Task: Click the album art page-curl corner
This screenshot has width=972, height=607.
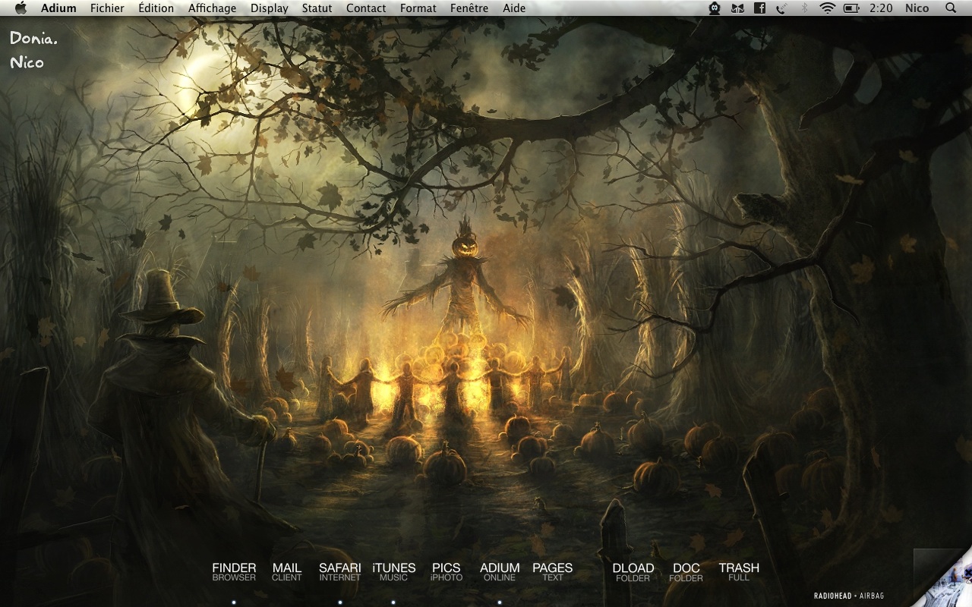Action: click(943, 577)
